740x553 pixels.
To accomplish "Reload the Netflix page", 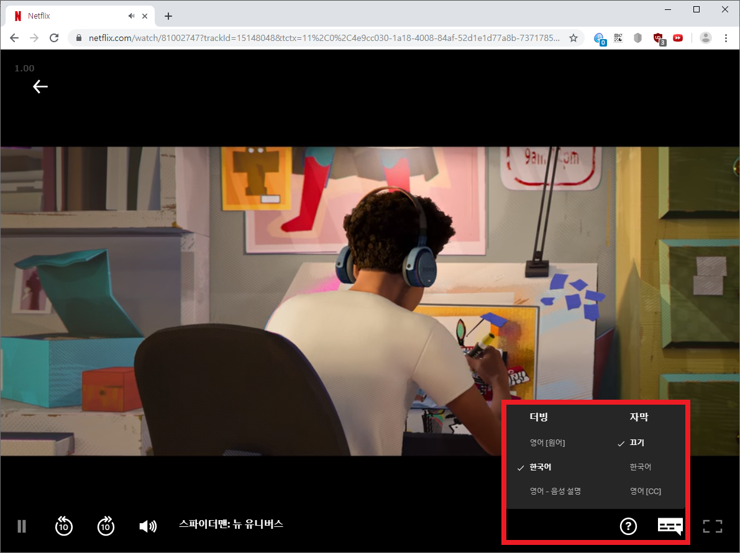I will click(x=54, y=38).
